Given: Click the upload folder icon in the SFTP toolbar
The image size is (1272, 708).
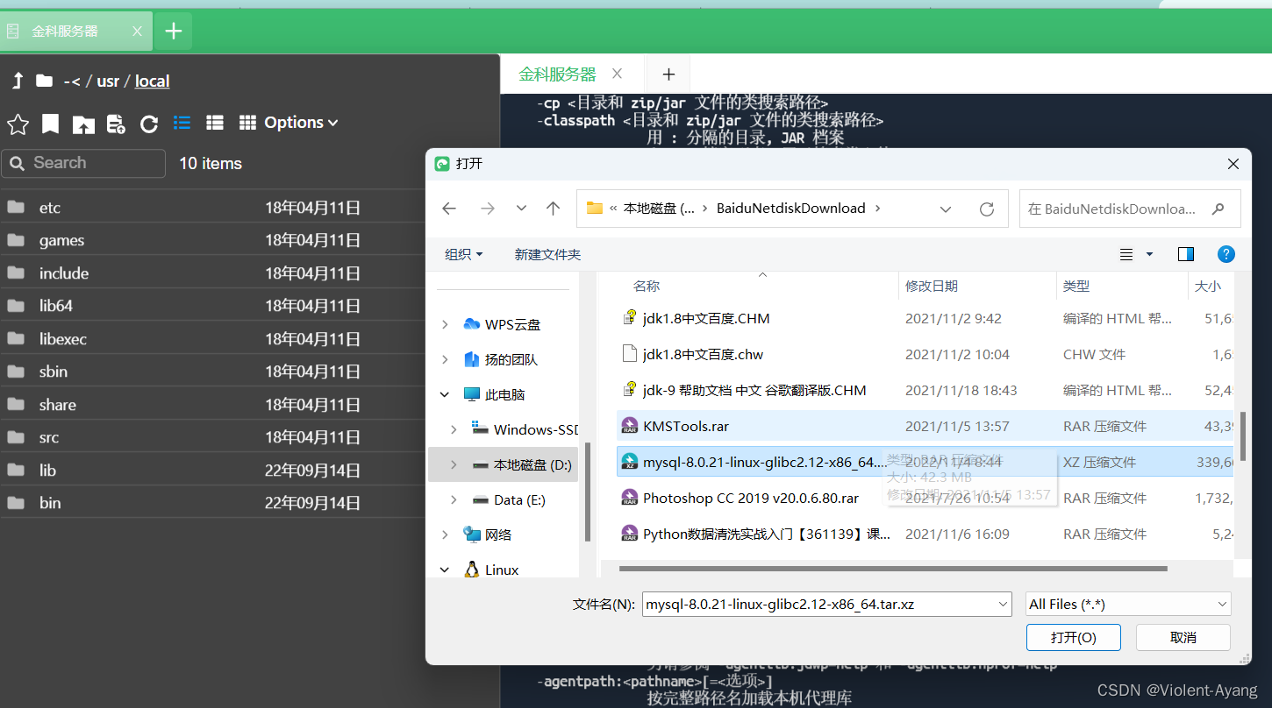Looking at the screenshot, I should point(83,124).
